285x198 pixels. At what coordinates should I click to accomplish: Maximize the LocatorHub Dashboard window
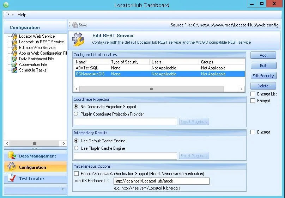pyautogui.click(x=262, y=4)
